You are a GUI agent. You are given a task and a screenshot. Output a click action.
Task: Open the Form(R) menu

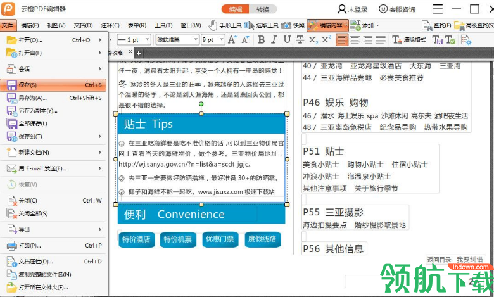(x=137, y=25)
